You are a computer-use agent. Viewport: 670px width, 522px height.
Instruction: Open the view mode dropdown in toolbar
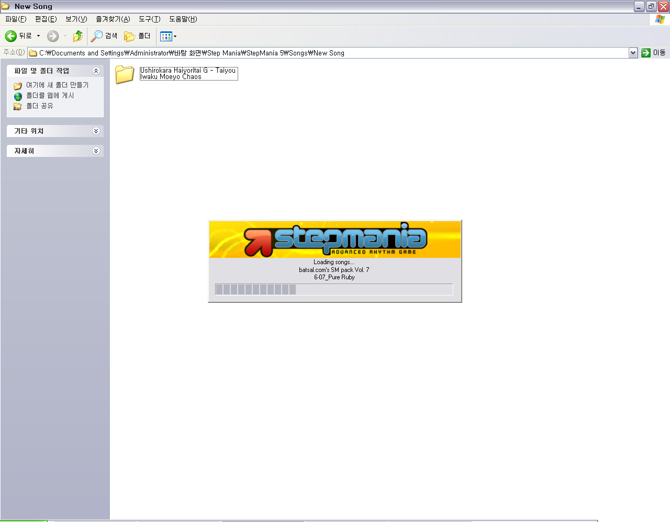pyautogui.click(x=168, y=36)
